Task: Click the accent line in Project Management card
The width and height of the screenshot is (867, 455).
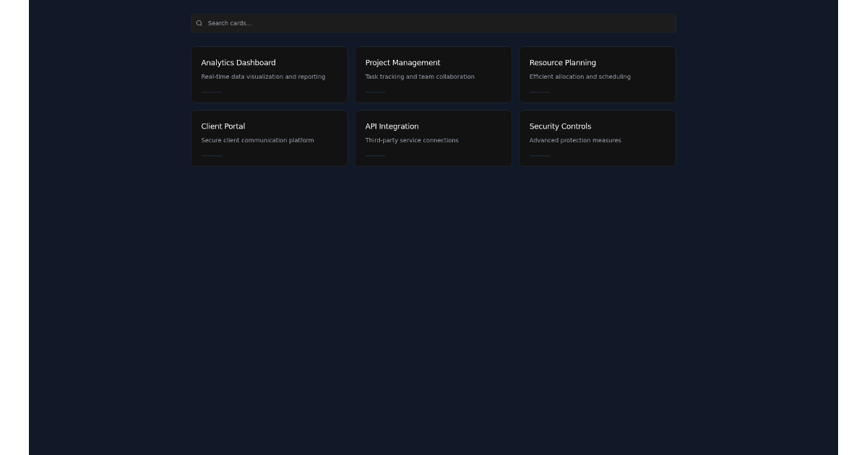Action: pos(375,92)
